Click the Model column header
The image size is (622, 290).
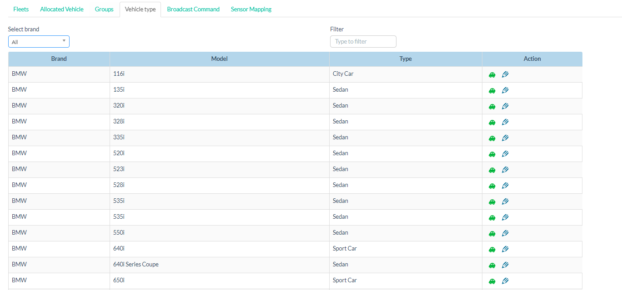pos(219,59)
